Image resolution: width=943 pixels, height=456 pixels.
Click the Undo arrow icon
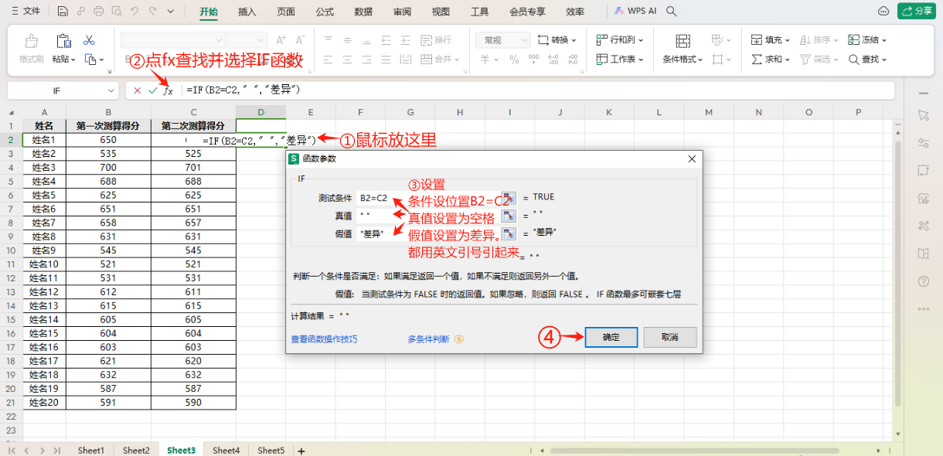point(134,11)
